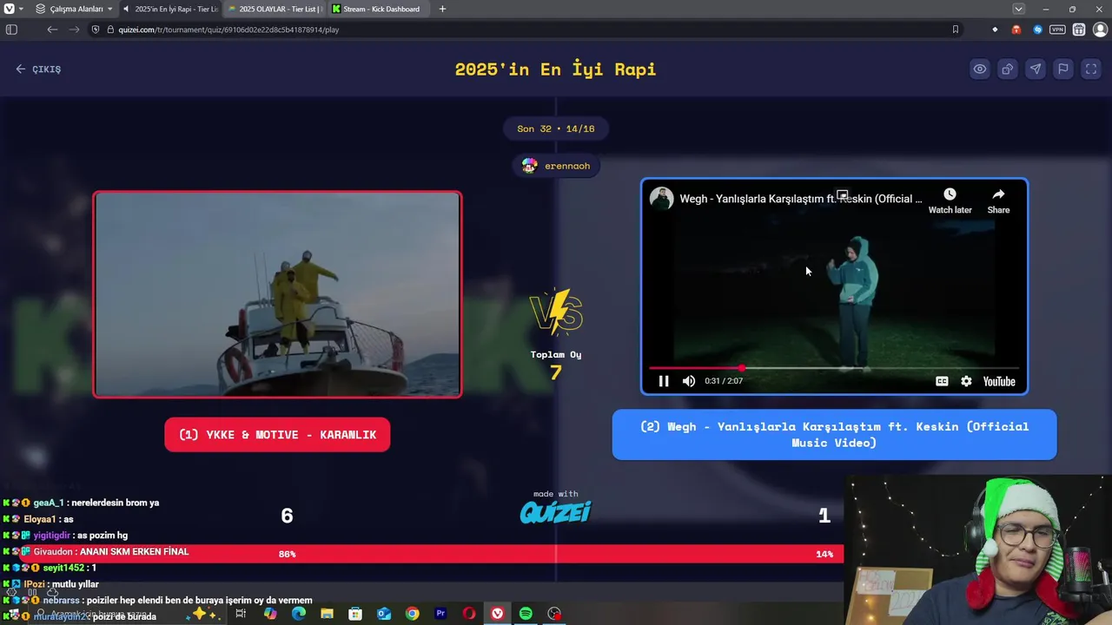
Task: Open Wegh video title link
Action: point(800,199)
